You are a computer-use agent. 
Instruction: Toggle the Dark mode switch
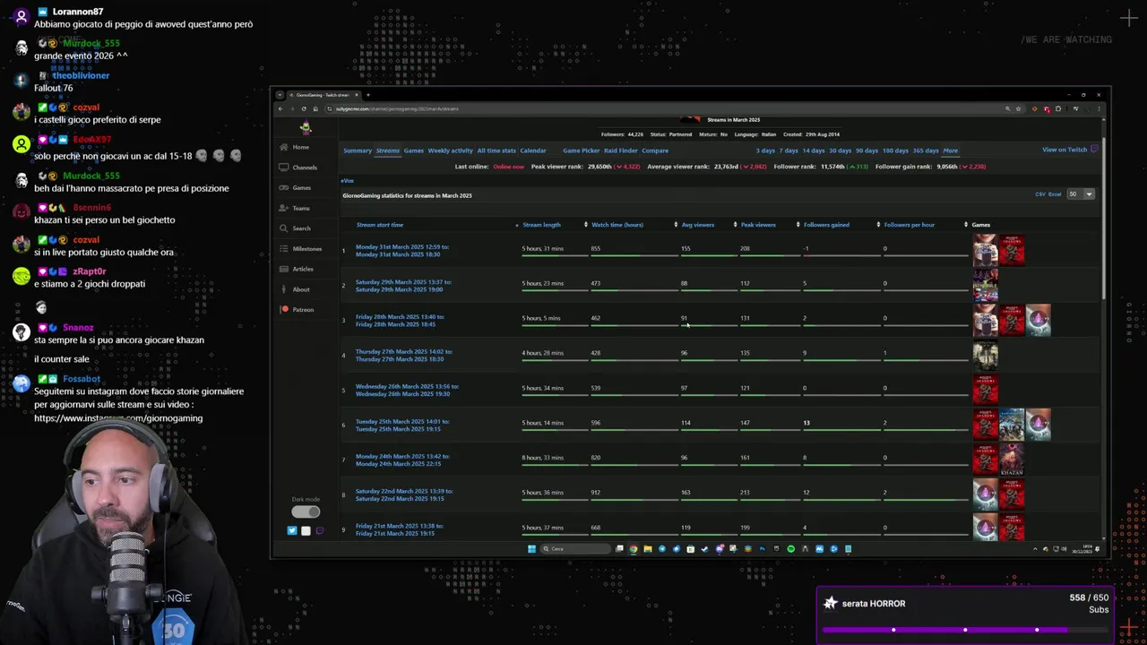306,512
